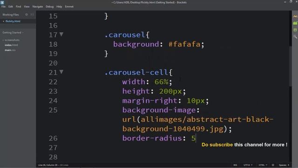Screen dimensions: 298x168
Task: Open the Debug menu
Action: tap(50, 7)
